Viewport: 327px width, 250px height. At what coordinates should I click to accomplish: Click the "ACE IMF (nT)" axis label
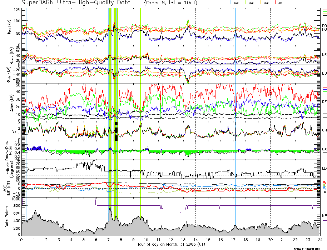(x=7, y=188)
